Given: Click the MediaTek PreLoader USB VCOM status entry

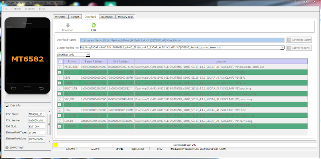Looking at the screenshot, I should 243,149.
